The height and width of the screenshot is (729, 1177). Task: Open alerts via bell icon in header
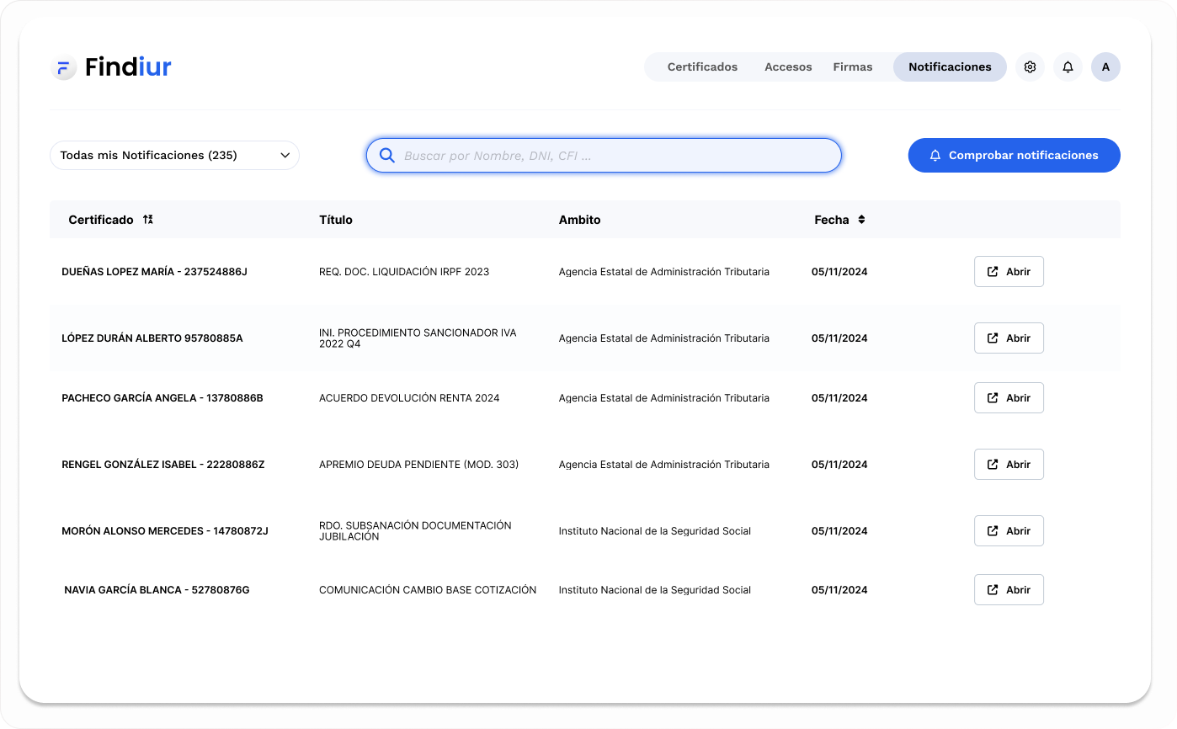[1068, 67]
